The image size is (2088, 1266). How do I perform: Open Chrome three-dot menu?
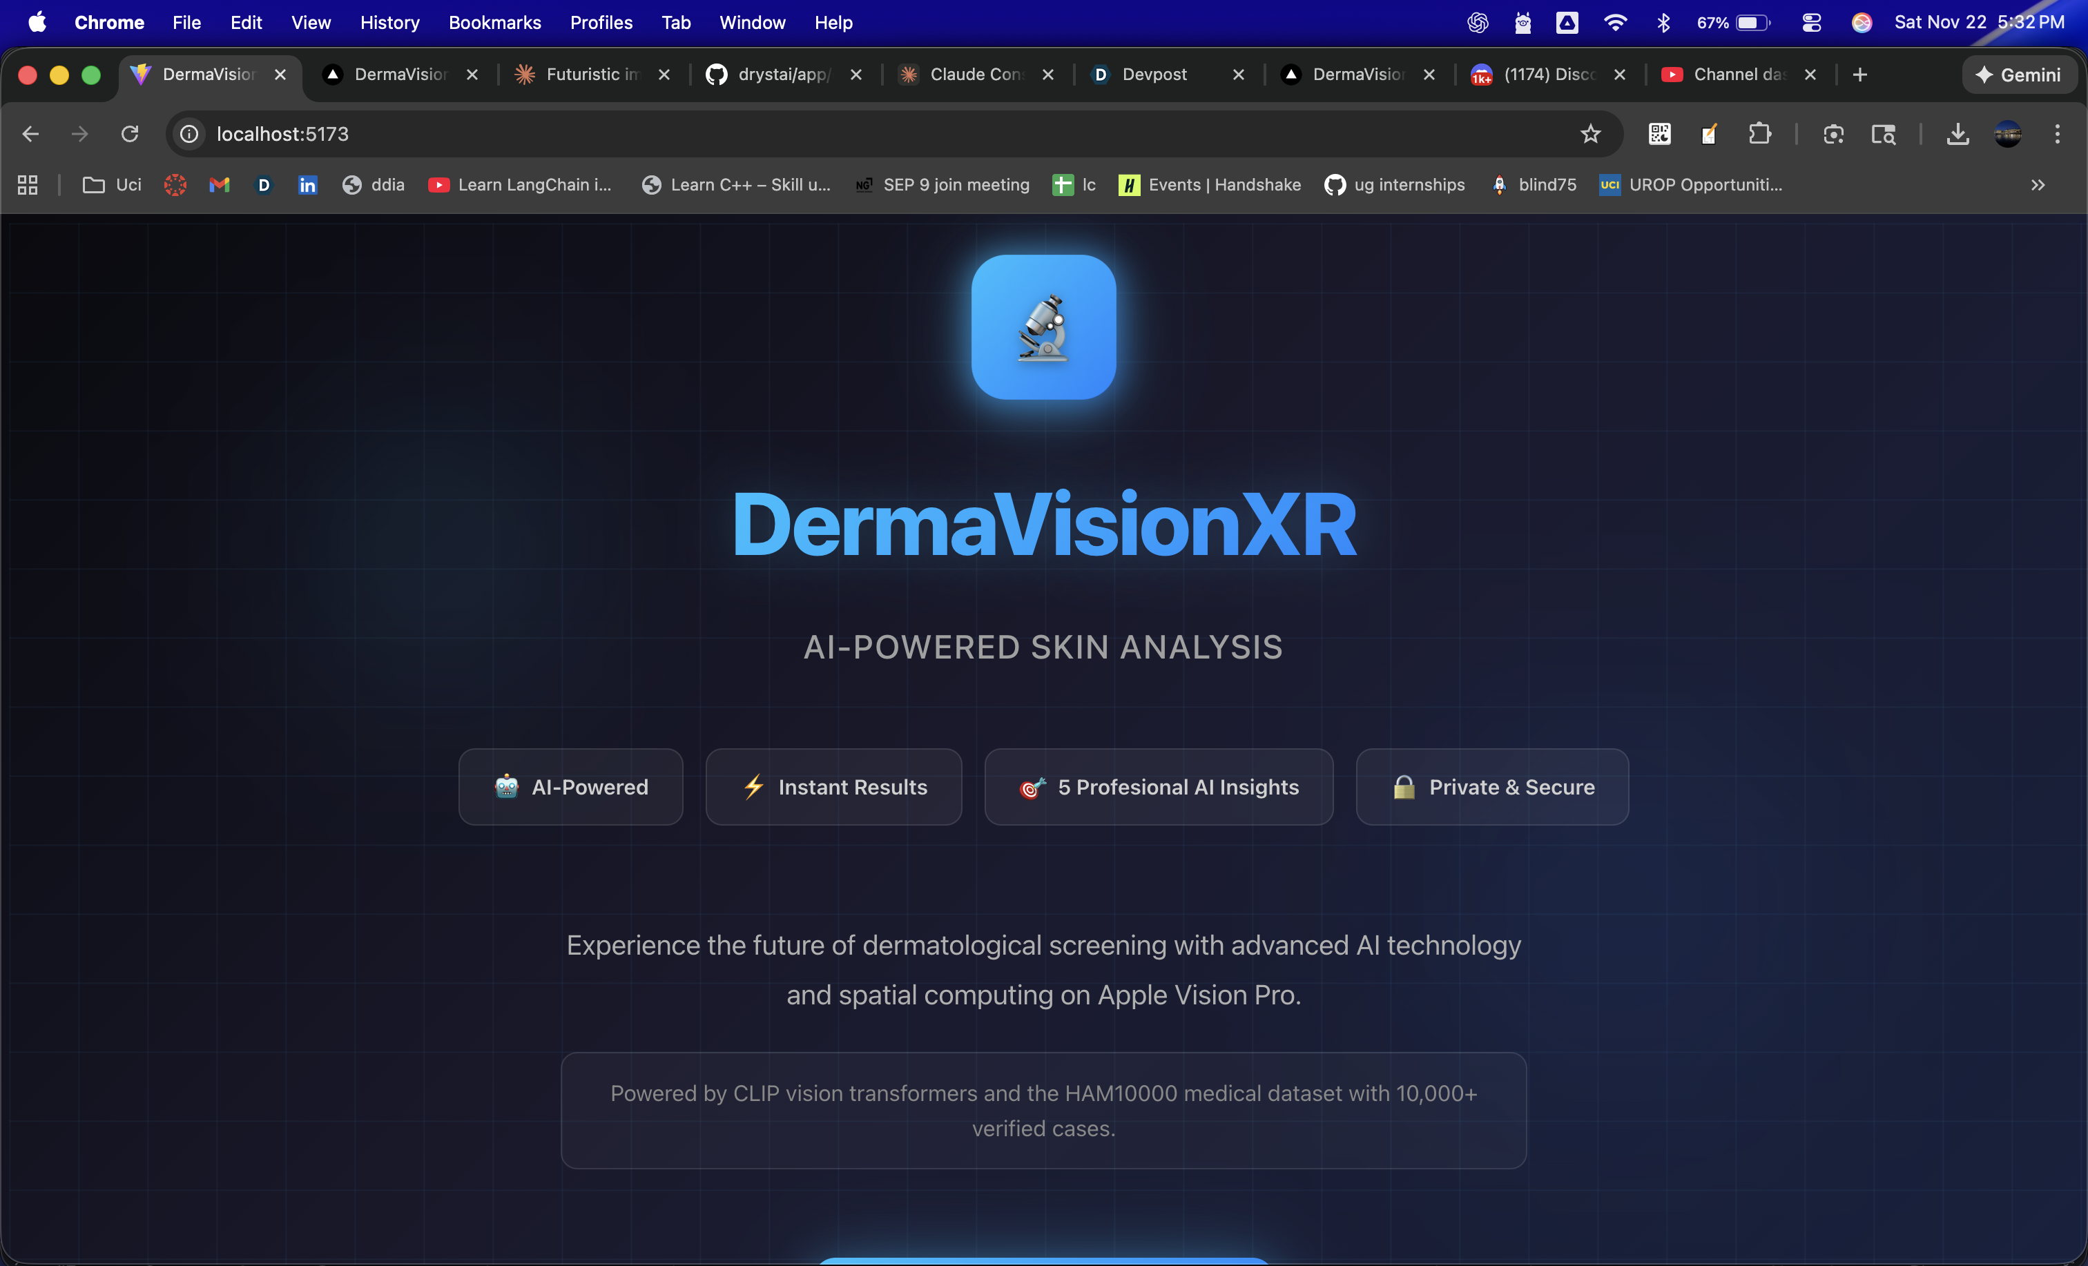tap(2057, 134)
